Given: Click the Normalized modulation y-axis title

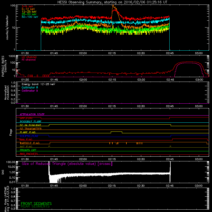Looking at the screenshot, I should pos(7,92).
